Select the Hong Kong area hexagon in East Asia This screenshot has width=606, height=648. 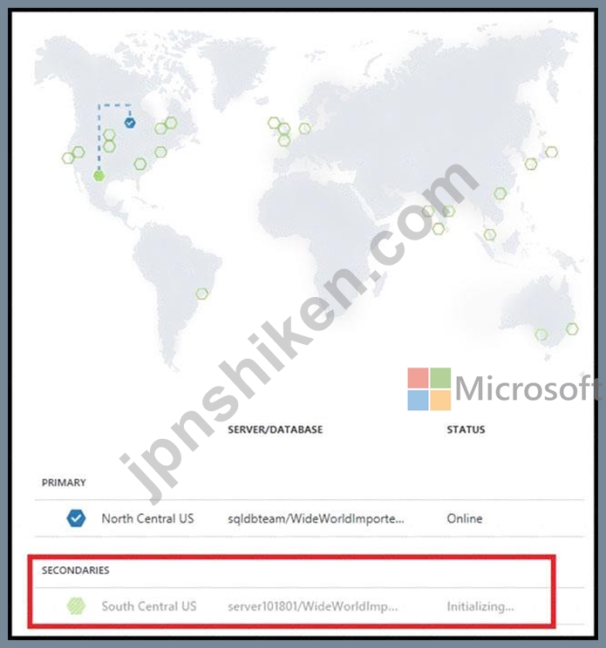[500, 193]
